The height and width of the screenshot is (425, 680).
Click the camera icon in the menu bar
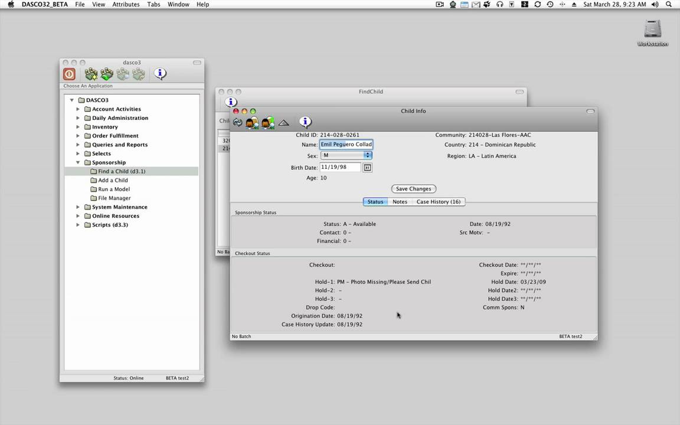pos(440,4)
